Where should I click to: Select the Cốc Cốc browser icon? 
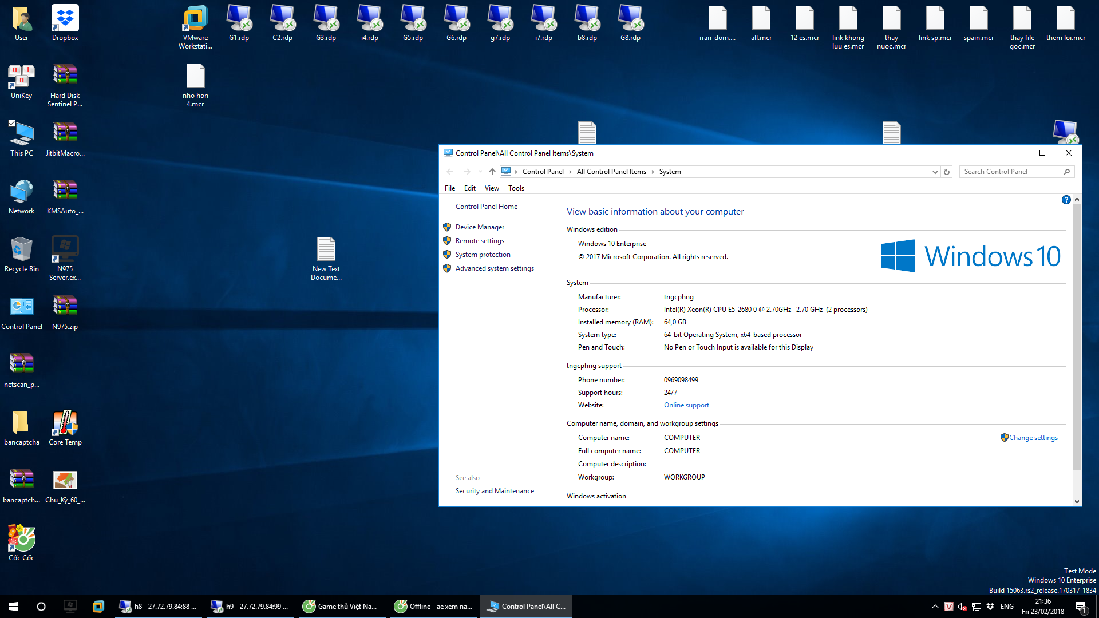(x=21, y=543)
